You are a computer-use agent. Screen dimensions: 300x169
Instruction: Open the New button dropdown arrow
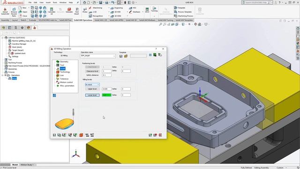(x=29, y=8)
